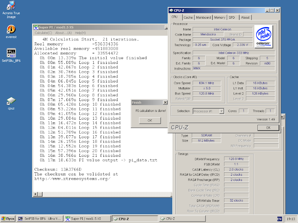Click the SDRAM Type value in Memory window
The height and width of the screenshot is (223, 298).
point(207,135)
